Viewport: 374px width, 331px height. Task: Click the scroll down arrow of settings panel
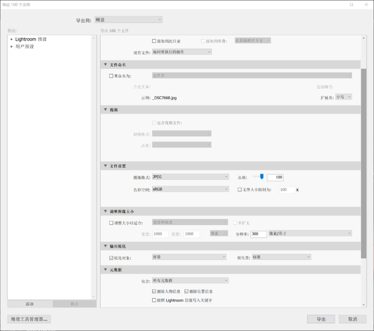(x=363, y=305)
